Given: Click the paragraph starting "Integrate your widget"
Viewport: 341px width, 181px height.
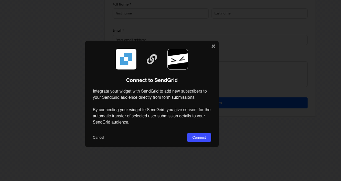Looking at the screenshot, I should click(150, 94).
